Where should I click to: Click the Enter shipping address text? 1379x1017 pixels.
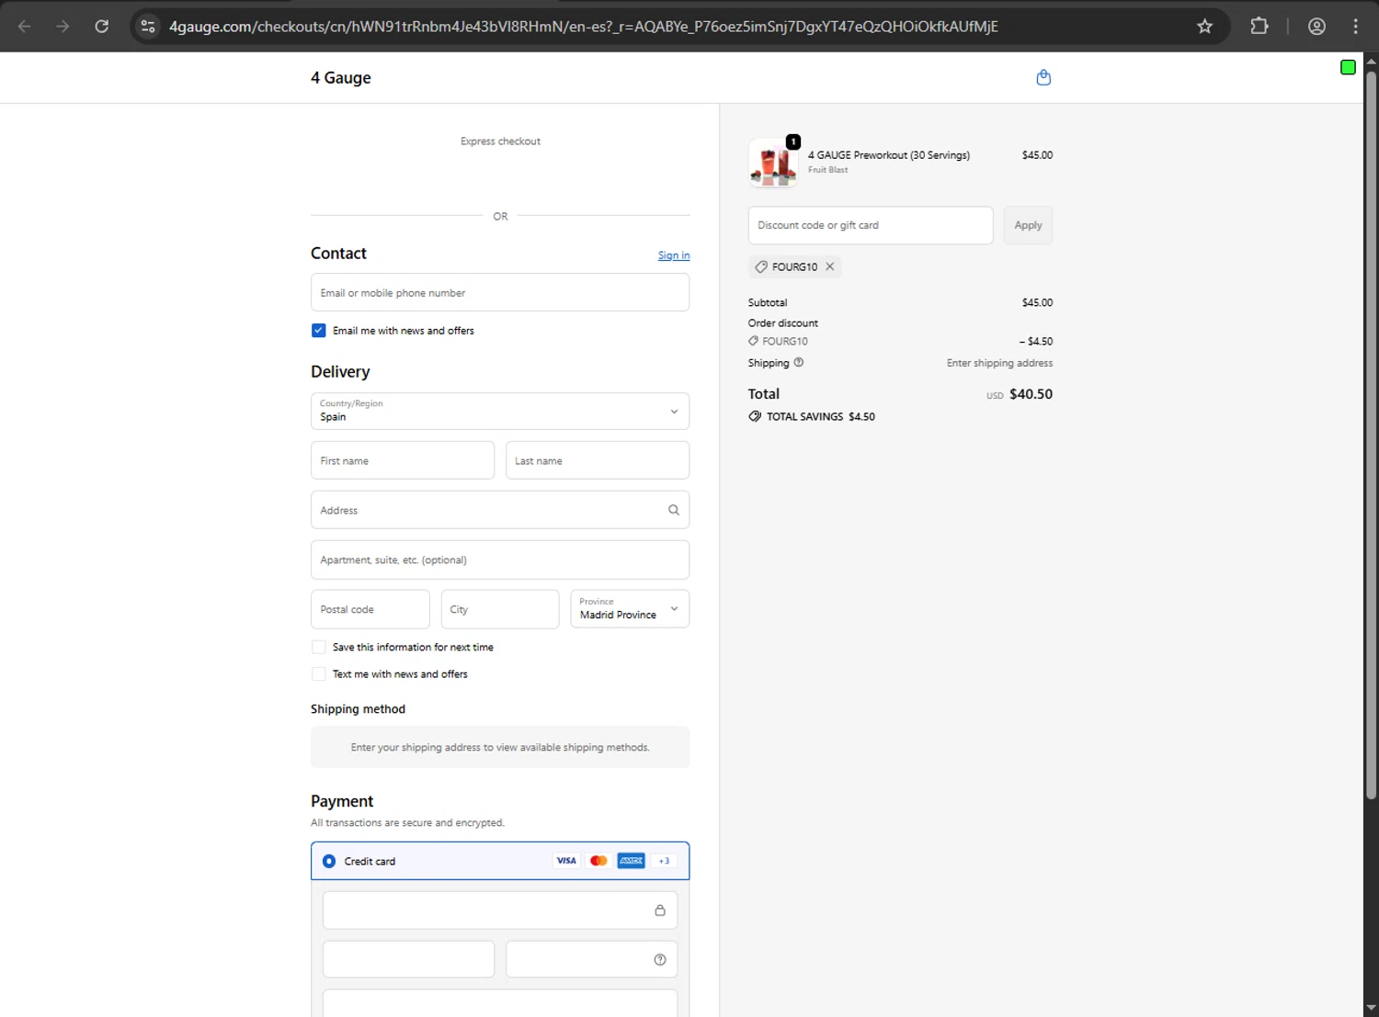coord(999,363)
